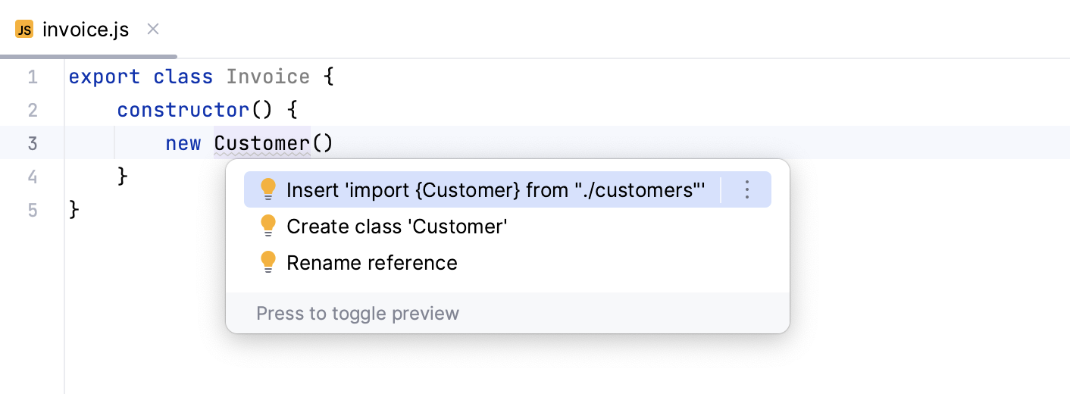Select the invoice.js editor tab
This screenshot has width=1070, height=394.
[85, 30]
